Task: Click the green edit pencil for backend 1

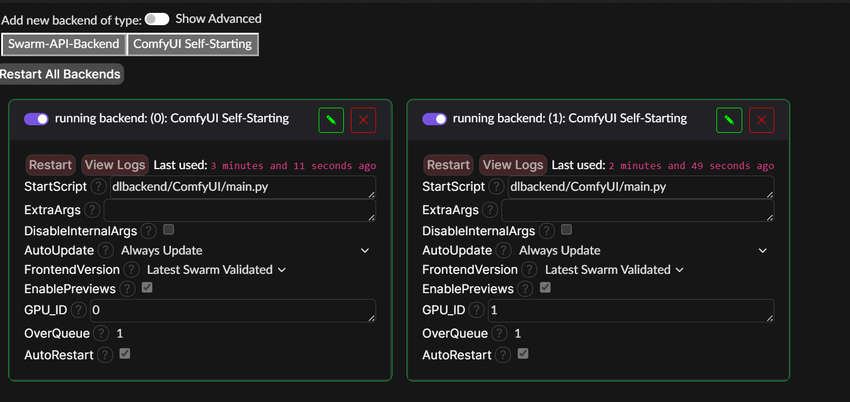Action: [x=729, y=120]
